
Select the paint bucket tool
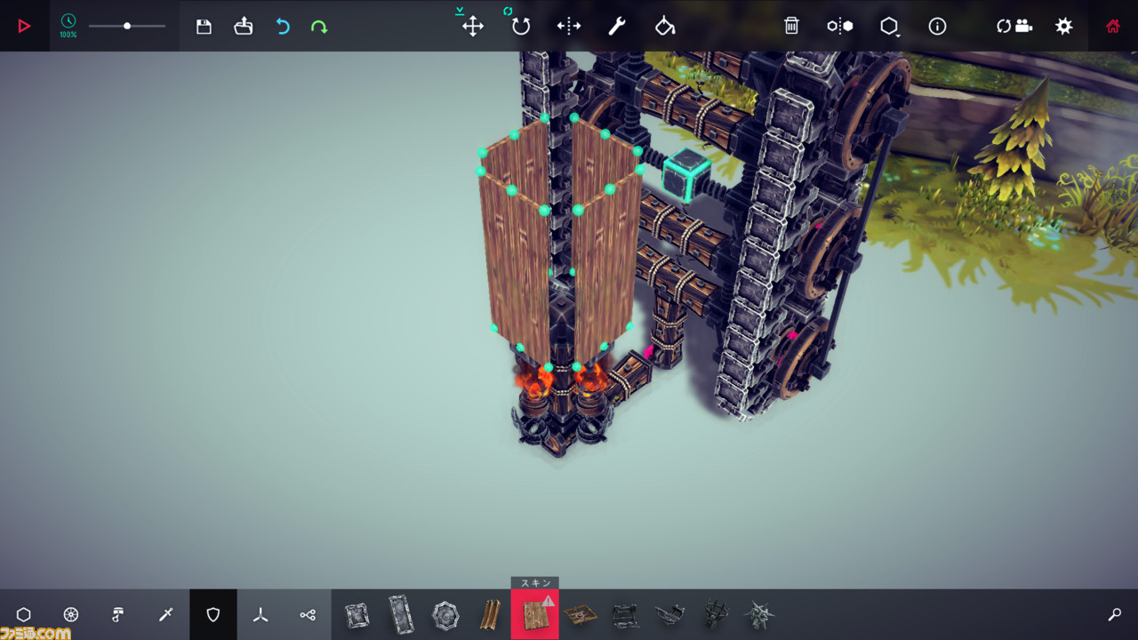(665, 26)
